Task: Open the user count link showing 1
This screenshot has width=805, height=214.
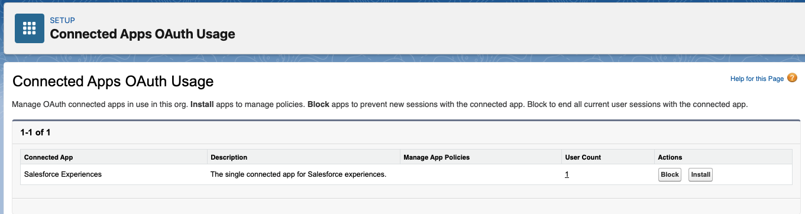Action: point(567,174)
